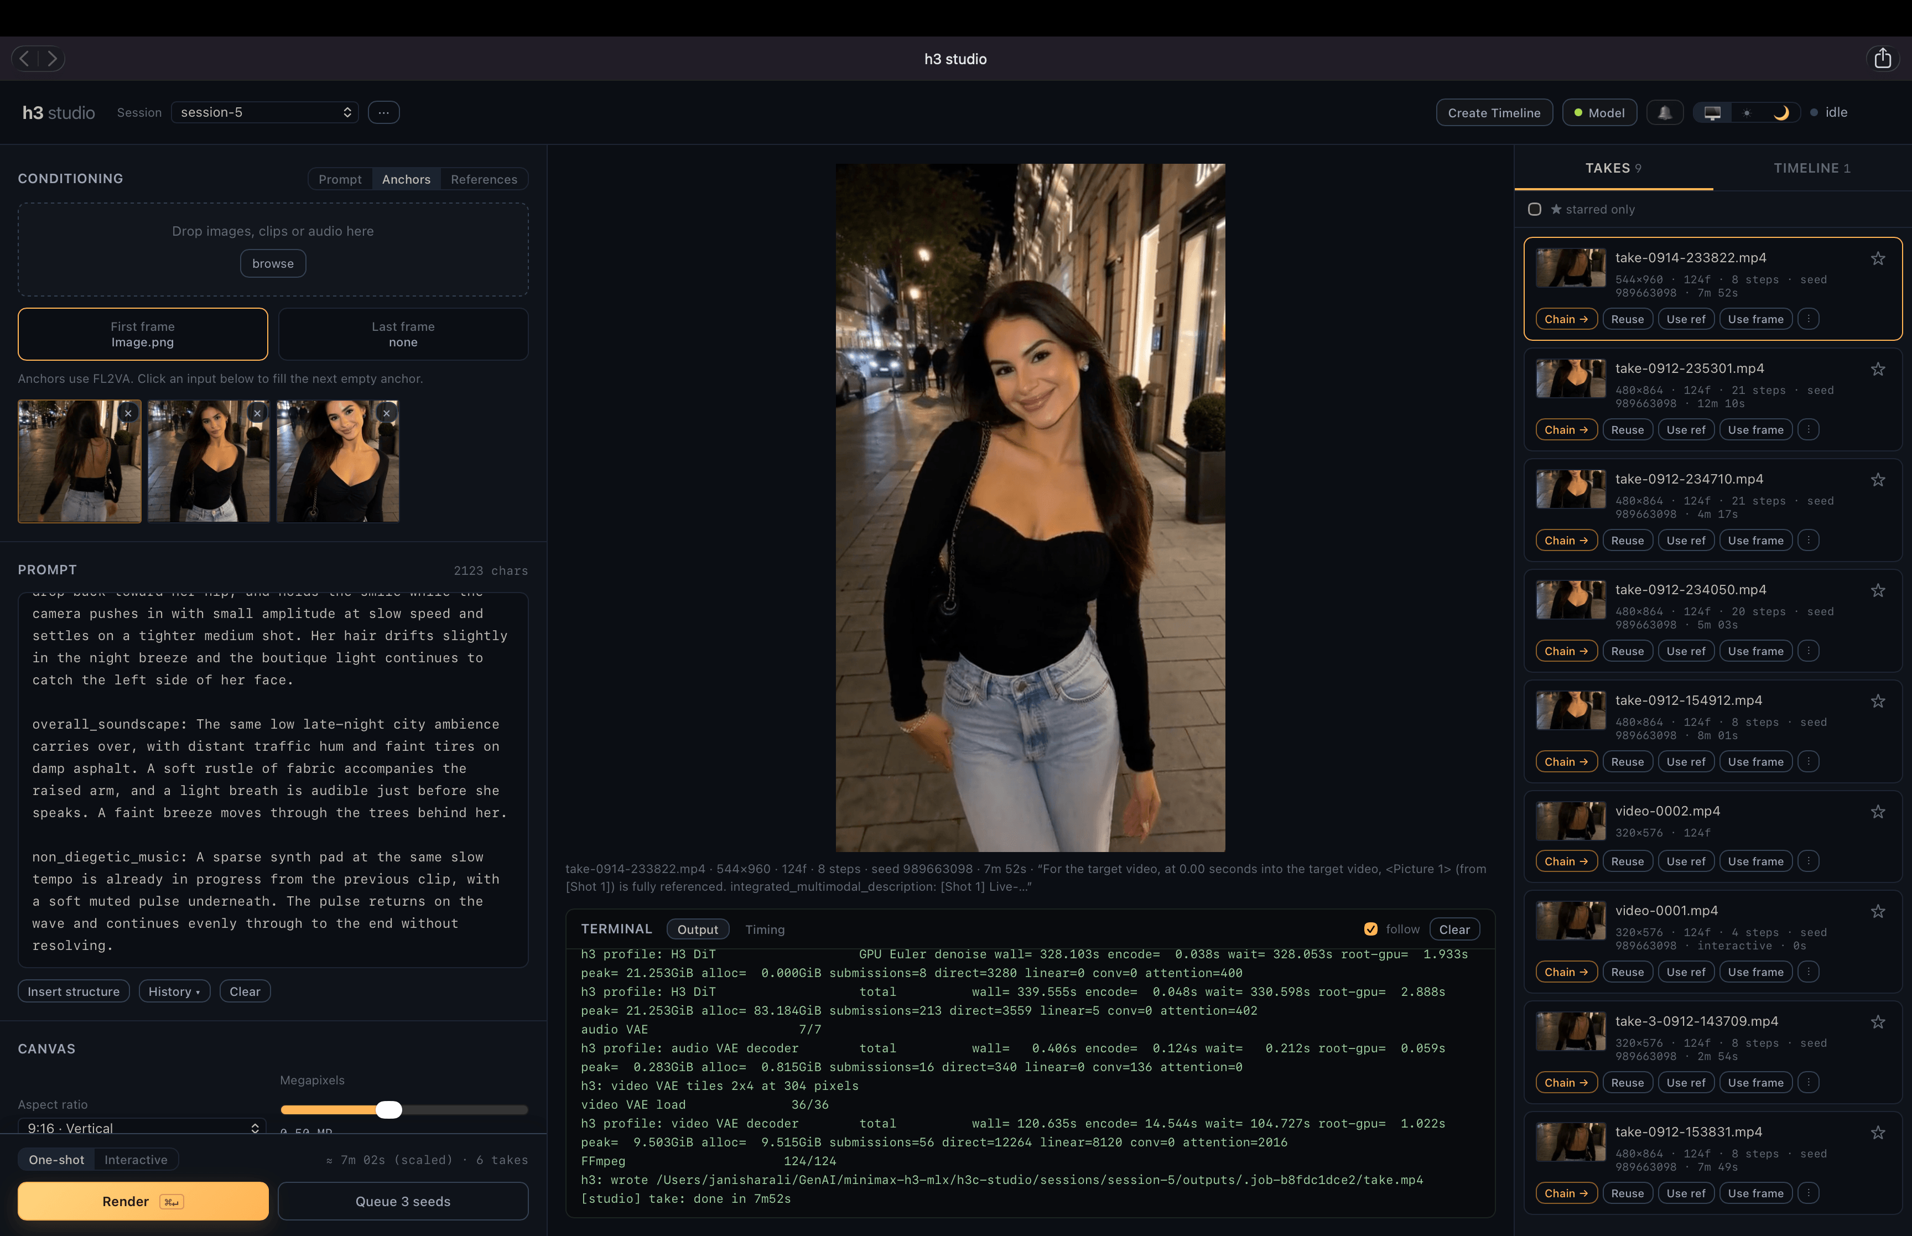Click Chain arrow on take-0912-153831.mp4
Viewport: 1912px width, 1236px height.
pos(1566,1193)
